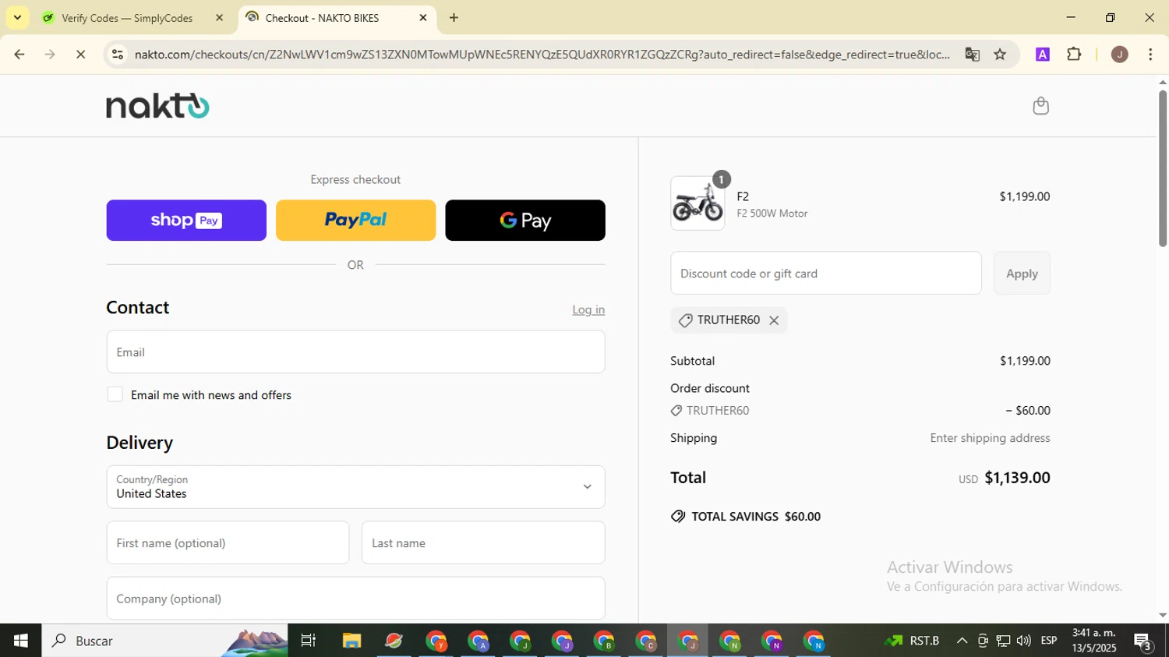Close the Verify Codes — SimplyCodes tab
The image size is (1169, 657).
tap(219, 18)
